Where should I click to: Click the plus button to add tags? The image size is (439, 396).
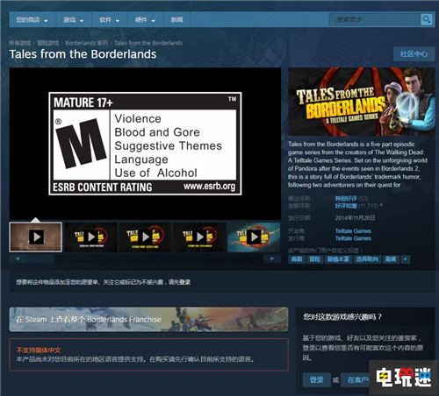[406, 259]
